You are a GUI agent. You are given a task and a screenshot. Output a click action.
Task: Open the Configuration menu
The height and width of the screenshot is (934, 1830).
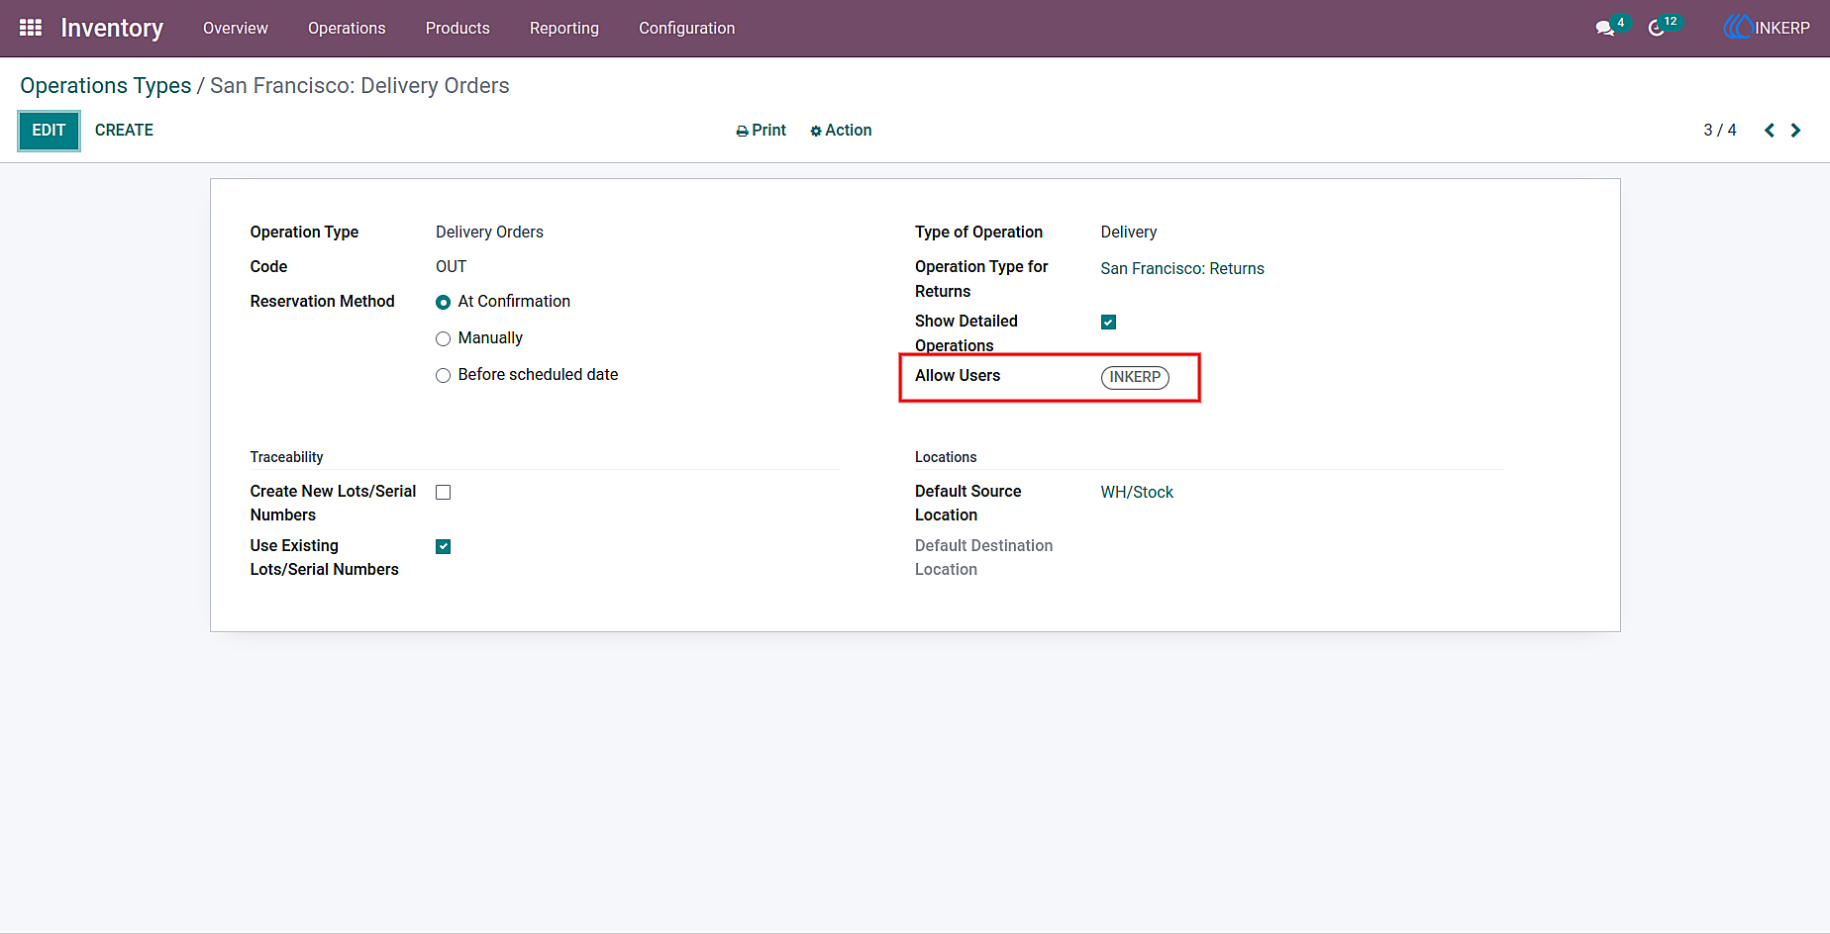(x=687, y=28)
